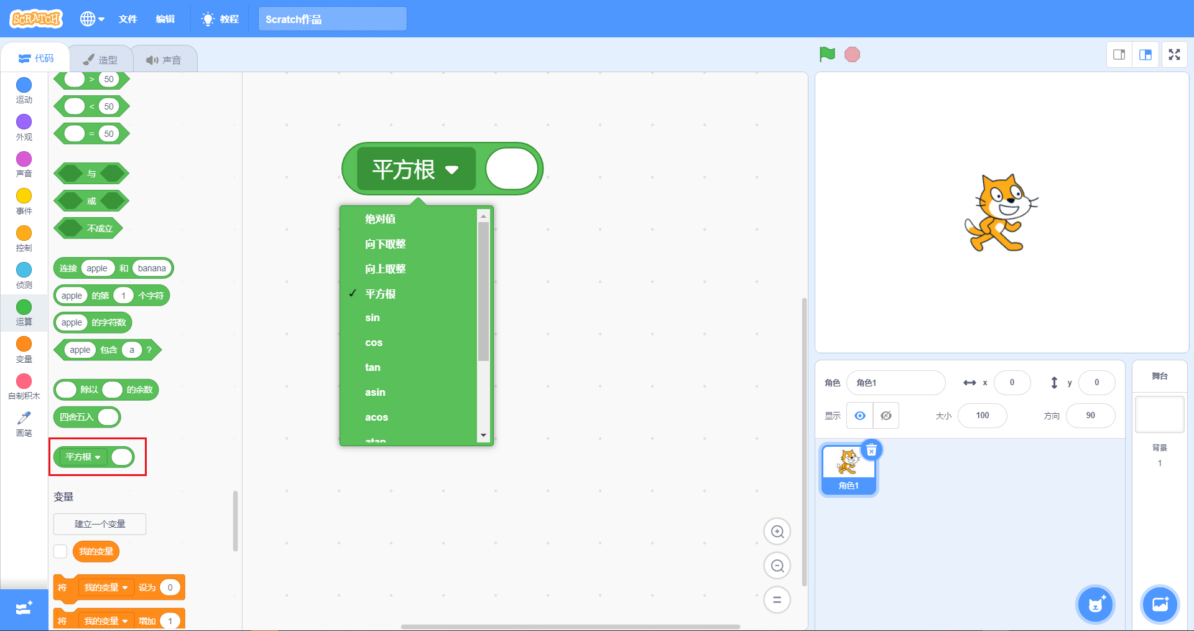Open the choose a backdrop button
Image resolution: width=1194 pixels, height=631 pixels.
pos(1160,604)
